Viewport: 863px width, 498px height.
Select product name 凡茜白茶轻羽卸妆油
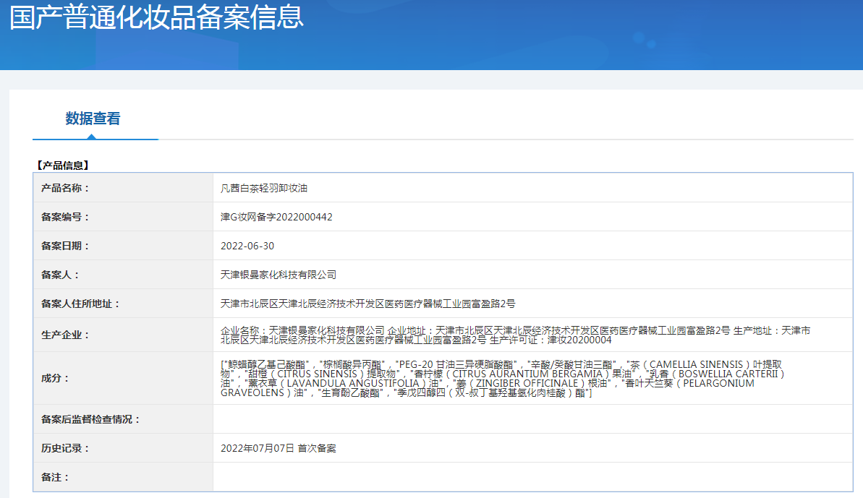coord(264,188)
